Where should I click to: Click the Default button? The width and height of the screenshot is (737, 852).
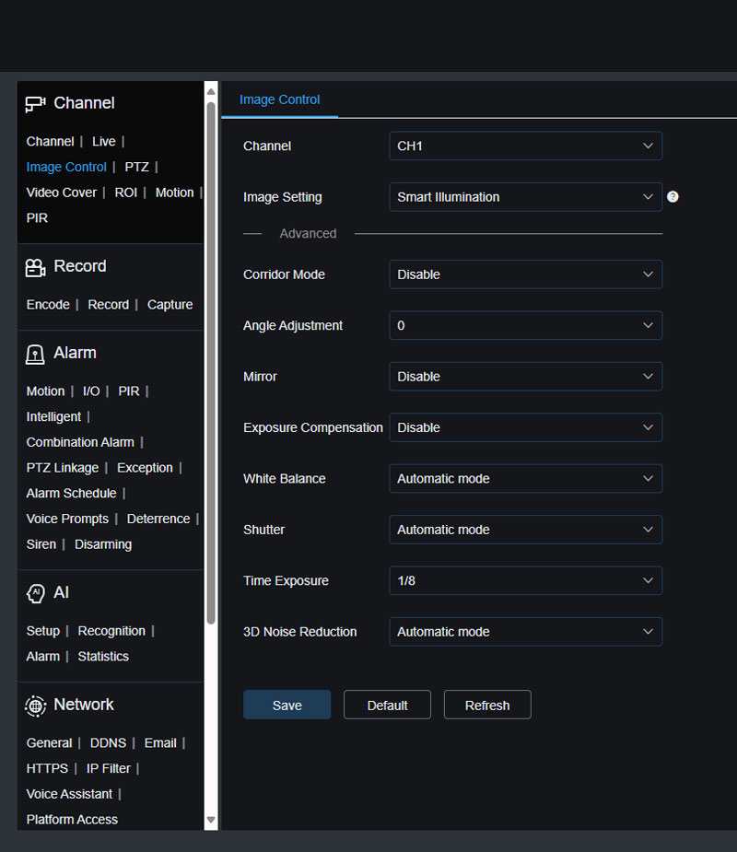[387, 706]
